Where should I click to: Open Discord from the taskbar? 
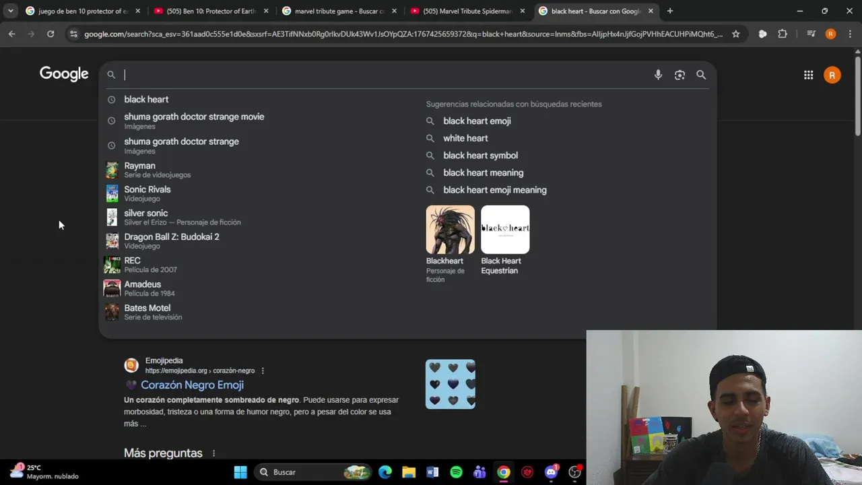click(551, 472)
